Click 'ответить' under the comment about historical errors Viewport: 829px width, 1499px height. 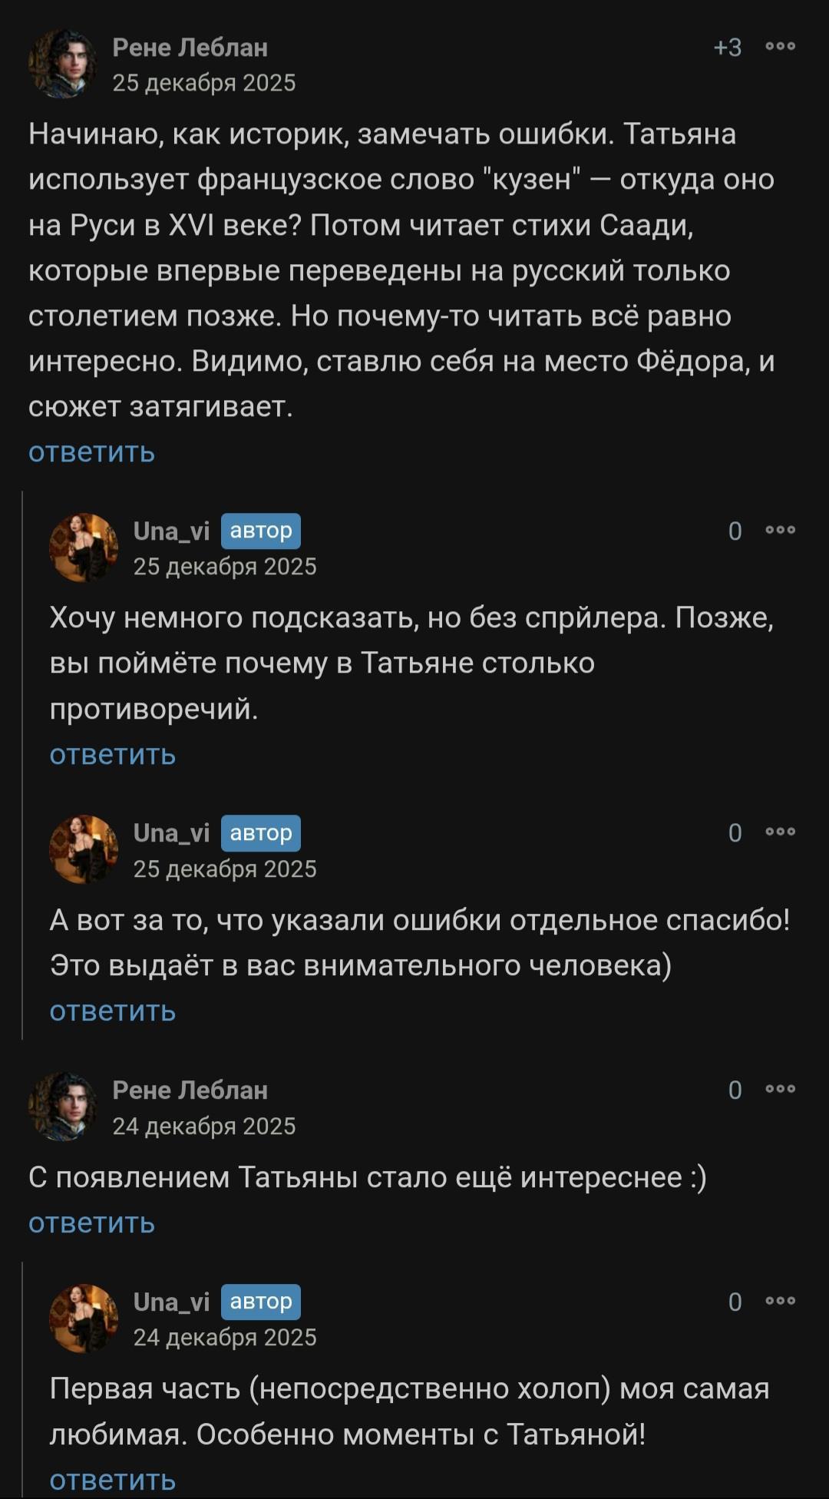91,452
